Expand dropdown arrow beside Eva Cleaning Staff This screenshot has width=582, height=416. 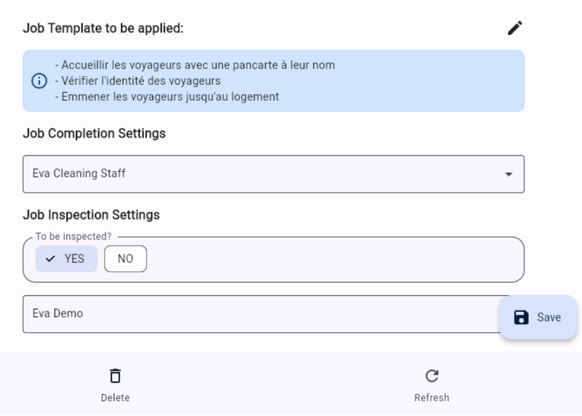[x=509, y=174]
